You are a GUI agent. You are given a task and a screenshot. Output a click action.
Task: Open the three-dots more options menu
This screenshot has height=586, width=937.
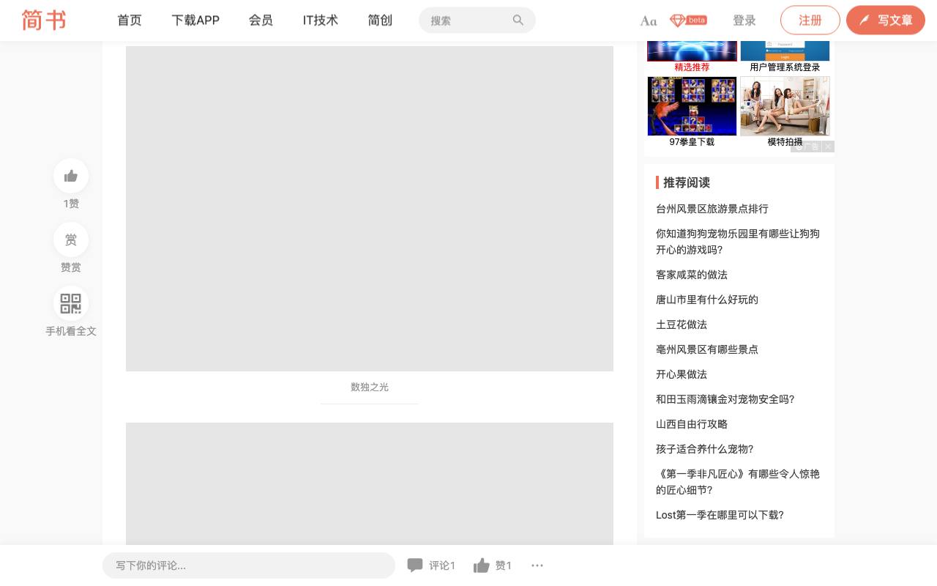[537, 565]
